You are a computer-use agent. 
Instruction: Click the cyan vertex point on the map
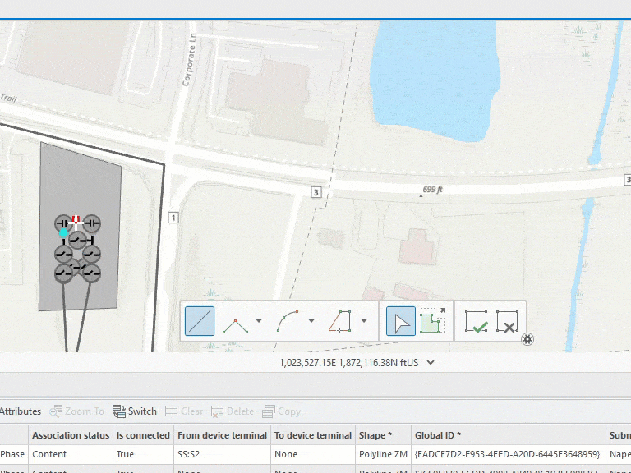click(63, 233)
